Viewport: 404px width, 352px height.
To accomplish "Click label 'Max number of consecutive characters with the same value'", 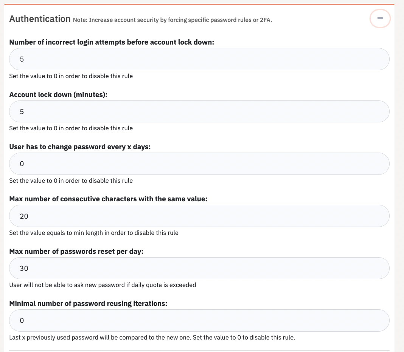I will 108,199.
